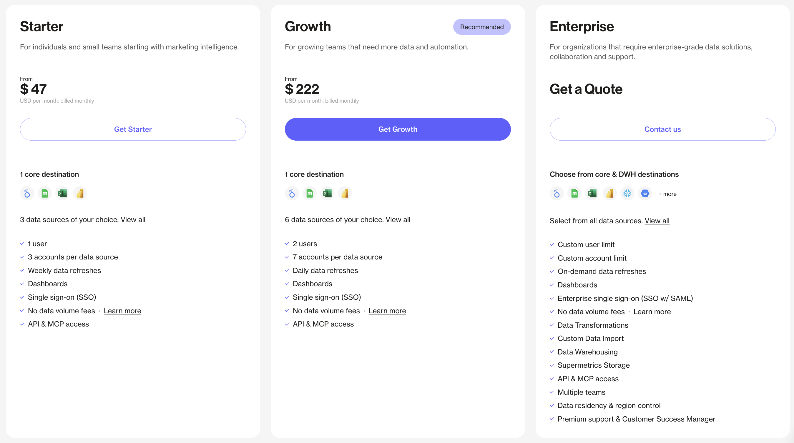Toggle the checkmark beside Data Warehousing
The image size is (794, 443).
tap(552, 352)
